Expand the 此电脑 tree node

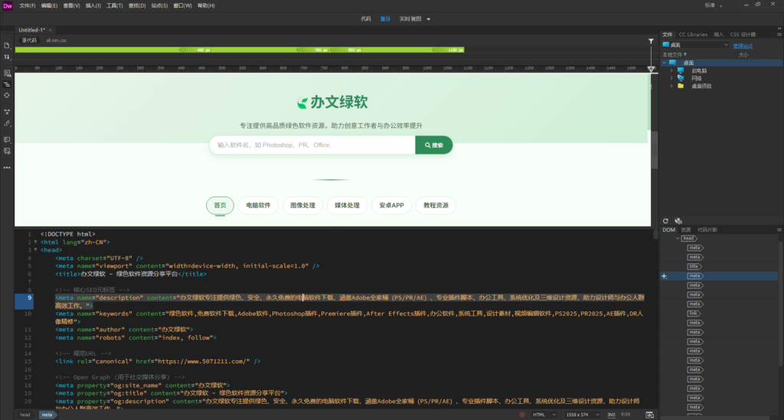671,70
